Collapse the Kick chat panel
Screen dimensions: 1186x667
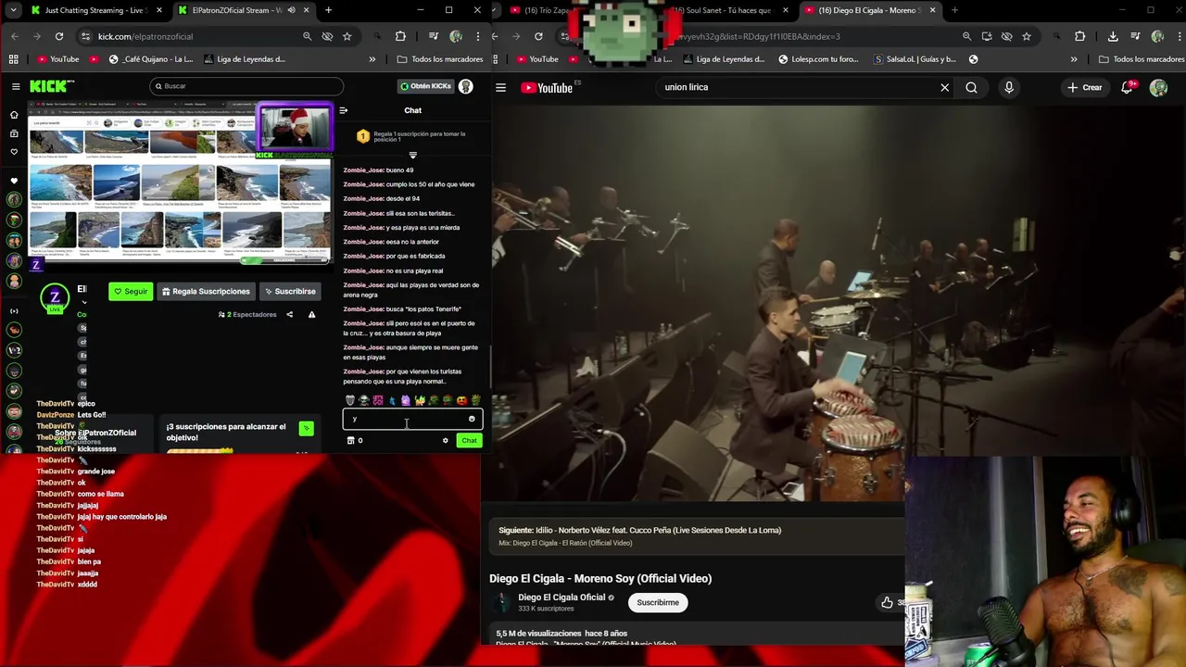pos(343,110)
